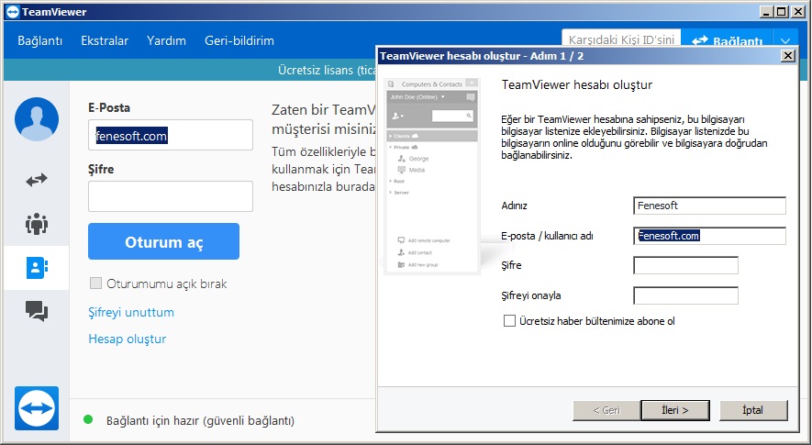Click the green connection status indicator
The image size is (812, 445).
pyautogui.click(x=88, y=419)
